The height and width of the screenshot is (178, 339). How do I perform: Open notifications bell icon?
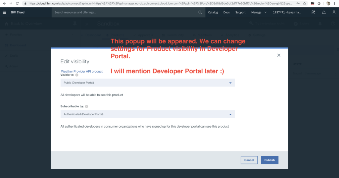(x=324, y=12)
